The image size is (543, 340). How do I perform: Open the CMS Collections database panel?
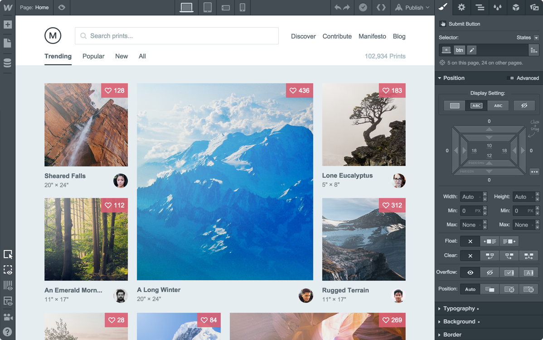pos(7,63)
